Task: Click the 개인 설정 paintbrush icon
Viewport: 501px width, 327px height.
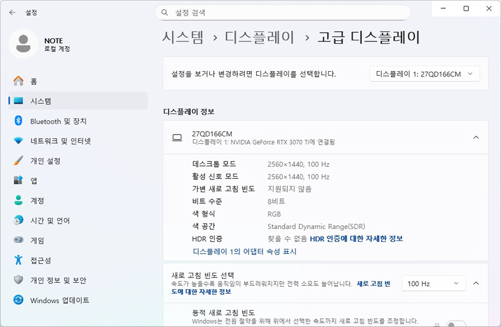Action: (x=19, y=160)
